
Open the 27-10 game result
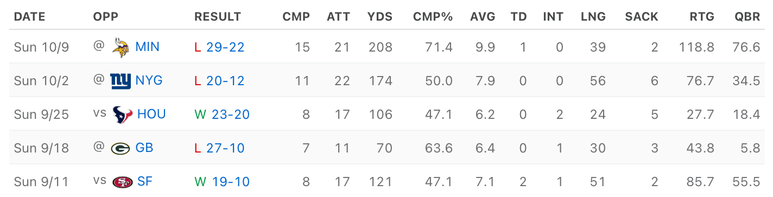(x=225, y=148)
